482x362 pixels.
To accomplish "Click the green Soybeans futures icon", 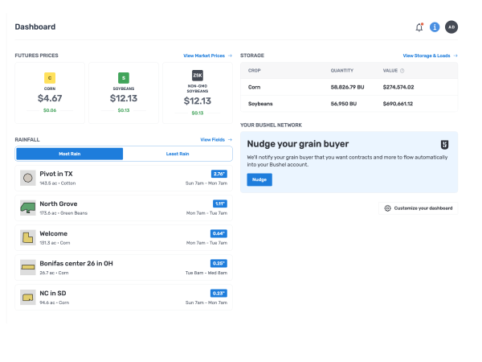I will (124, 78).
